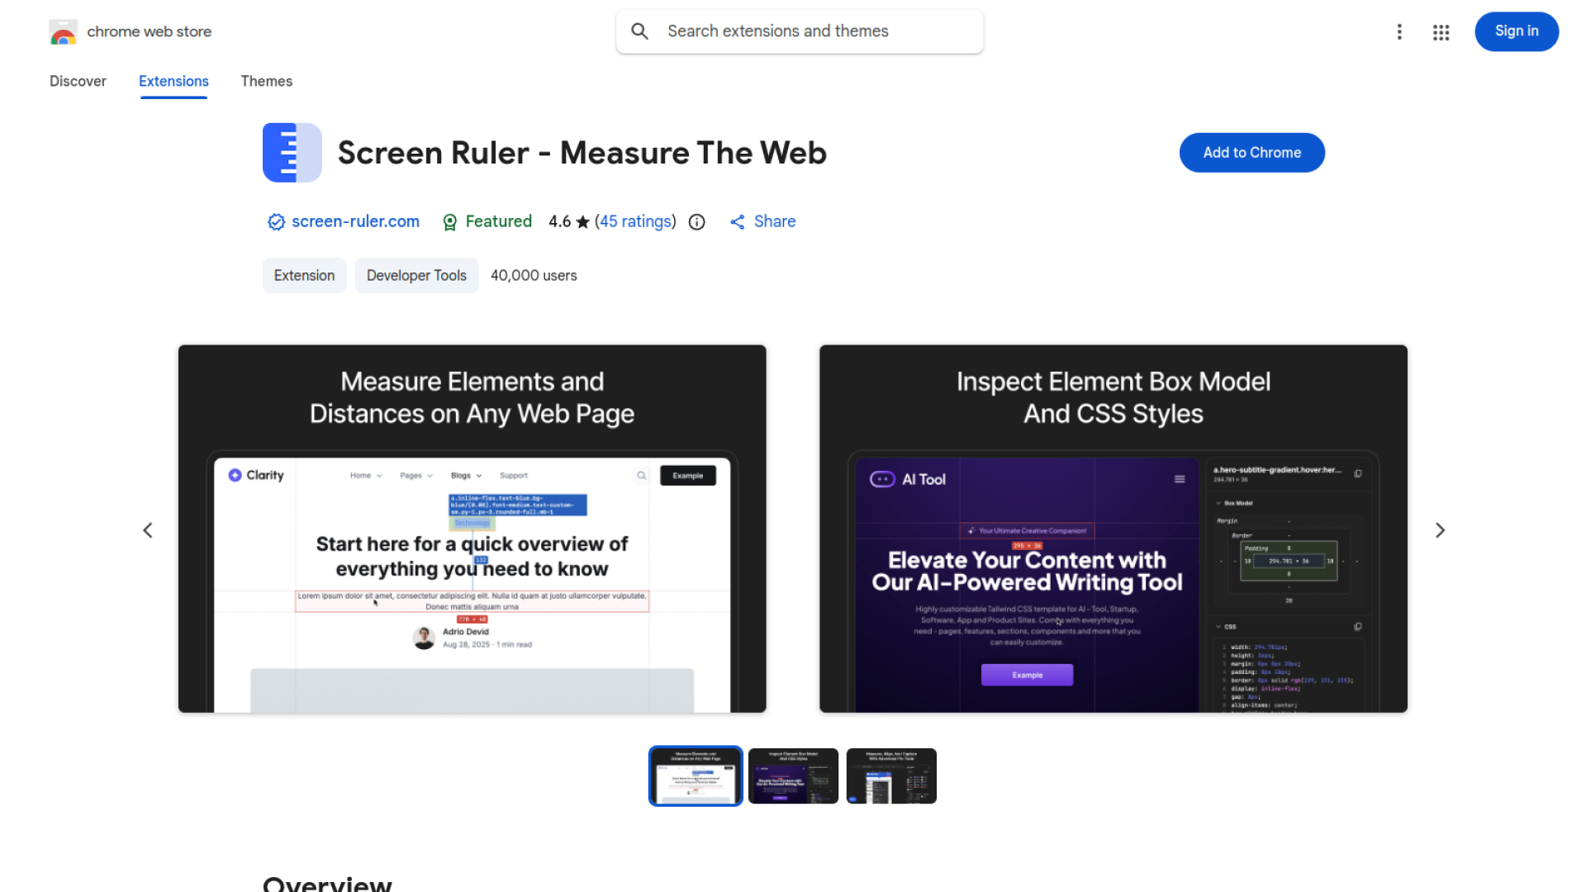Open the Google apps grid icon
The width and height of the screenshot is (1586, 892).
pos(1441,32)
